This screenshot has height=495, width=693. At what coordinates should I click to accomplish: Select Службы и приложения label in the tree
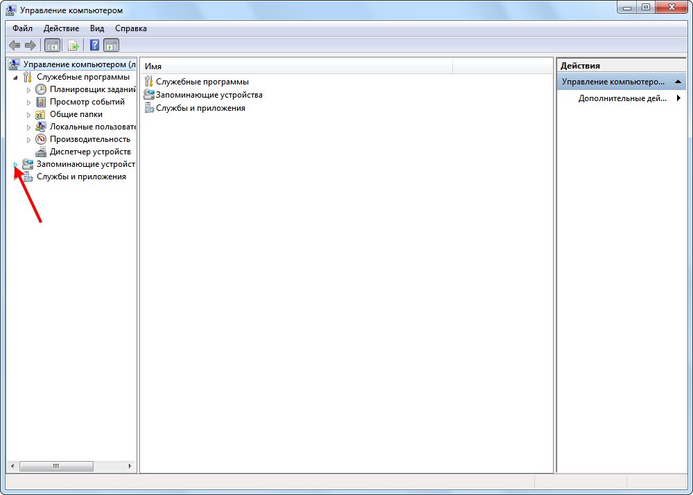tap(81, 177)
